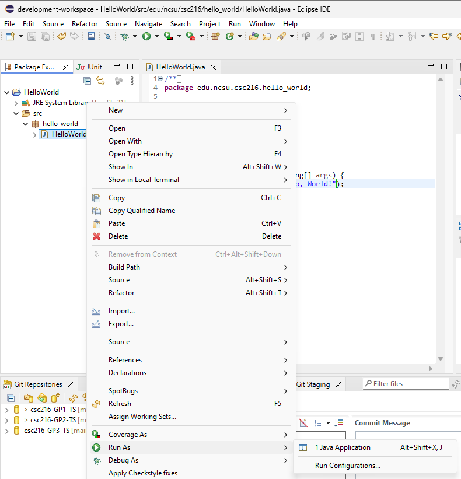Click Apply Checkstyle fixes entry
The width and height of the screenshot is (461, 479).
[x=191, y=473]
